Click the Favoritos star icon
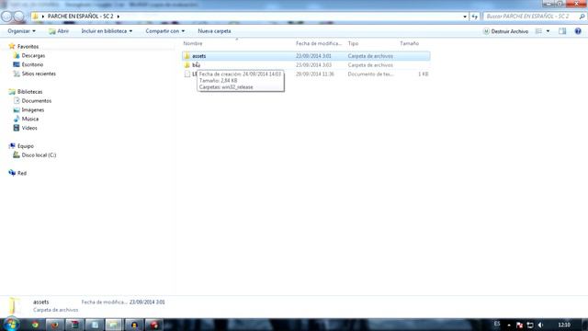The width and height of the screenshot is (588, 331). pos(12,46)
